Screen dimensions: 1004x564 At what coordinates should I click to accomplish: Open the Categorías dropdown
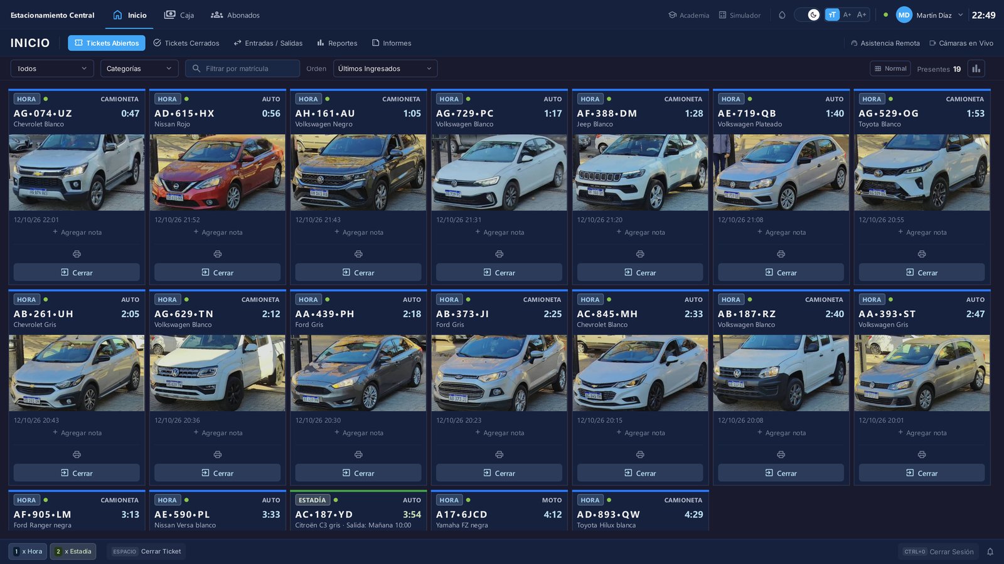(x=139, y=68)
